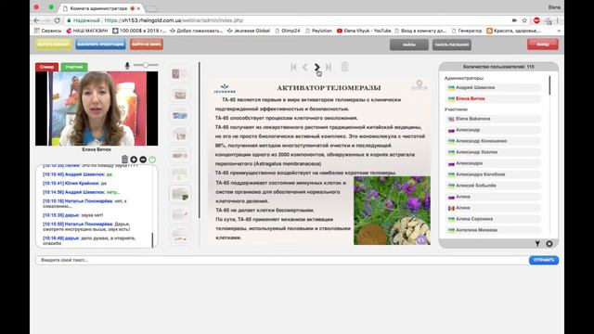Click the speaker webcam video
This screenshot has width=594, height=334.
click(97, 109)
